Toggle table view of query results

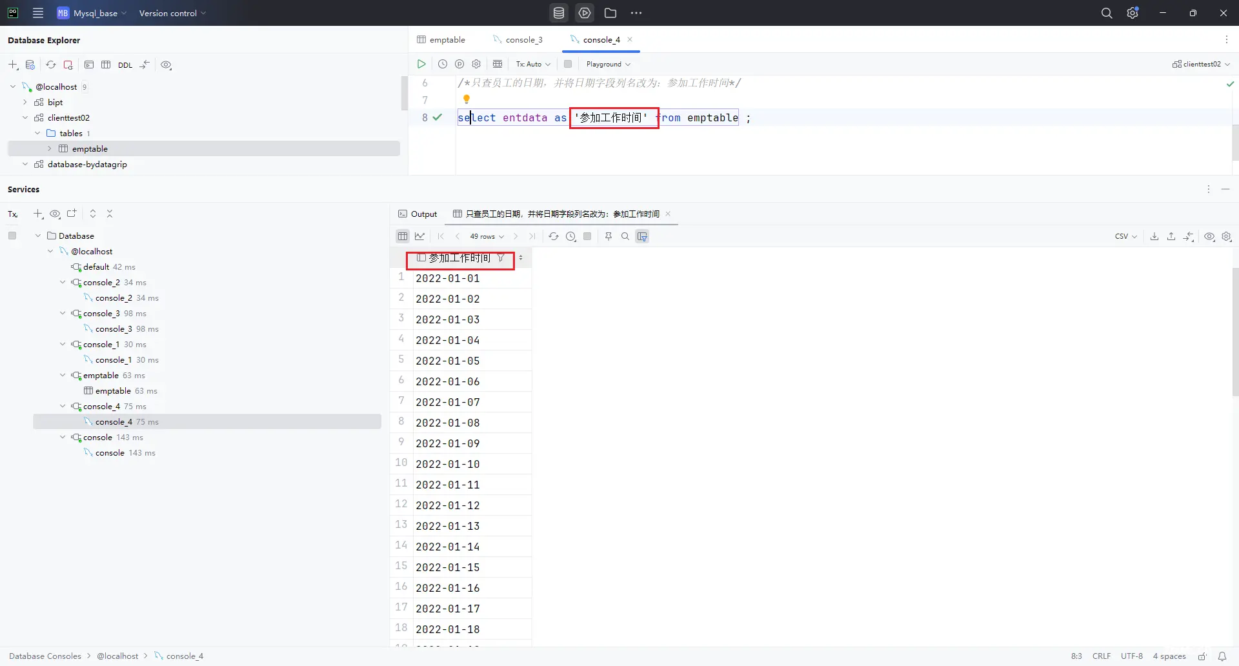click(x=403, y=236)
